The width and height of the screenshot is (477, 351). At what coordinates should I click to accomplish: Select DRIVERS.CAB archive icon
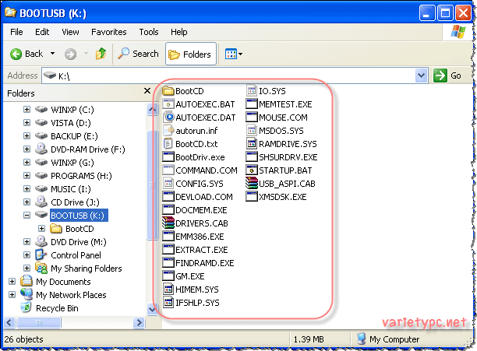click(x=168, y=223)
